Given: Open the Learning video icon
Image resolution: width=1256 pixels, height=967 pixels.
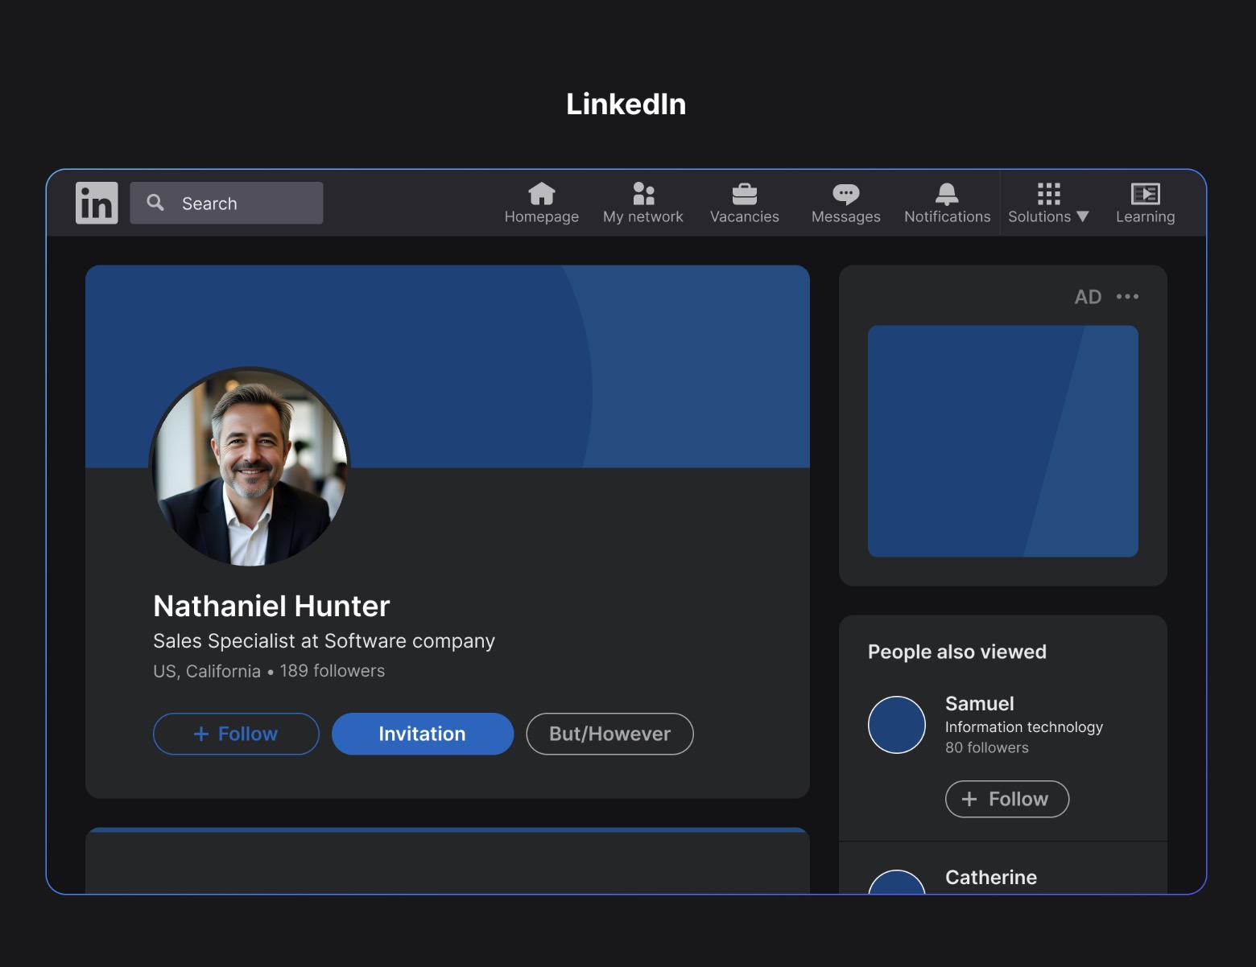Looking at the screenshot, I should pos(1146,194).
